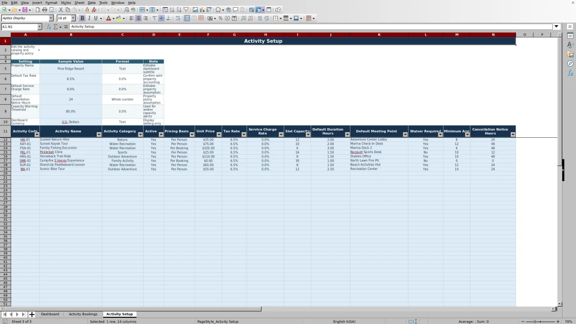
Task: Click the Activity Setup title cell
Action: pyautogui.click(x=263, y=41)
